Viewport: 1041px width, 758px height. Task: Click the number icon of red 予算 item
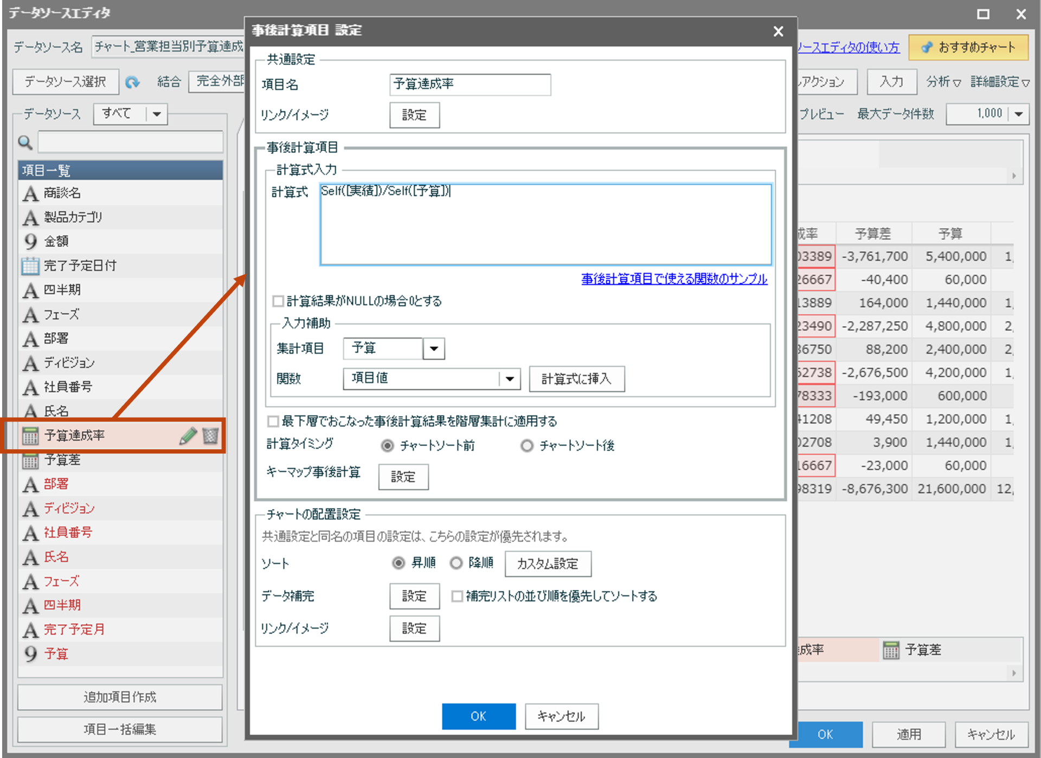coord(30,654)
